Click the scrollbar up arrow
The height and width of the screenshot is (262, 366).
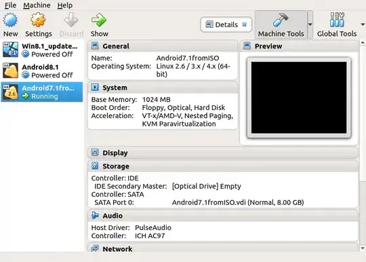click(x=363, y=43)
